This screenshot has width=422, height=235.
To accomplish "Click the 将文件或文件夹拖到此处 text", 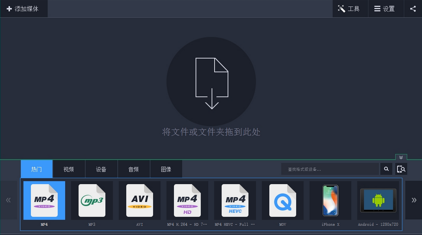I will coord(211,132).
